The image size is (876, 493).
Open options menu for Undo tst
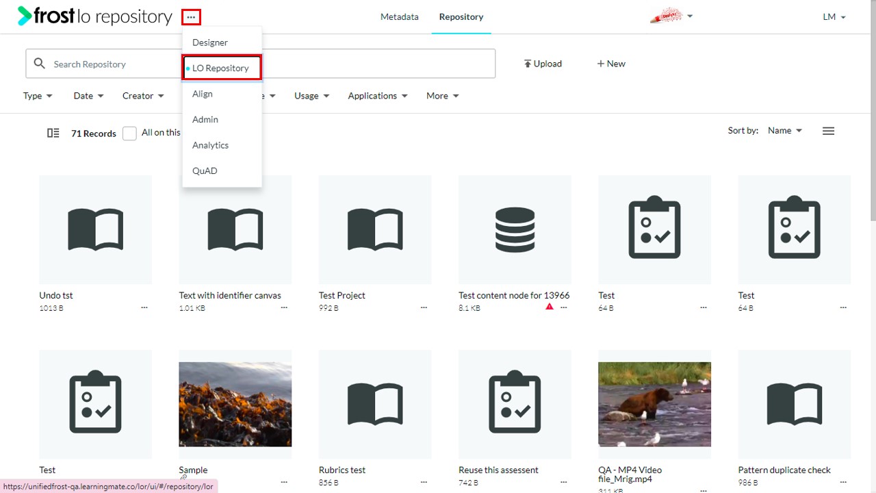pos(144,308)
